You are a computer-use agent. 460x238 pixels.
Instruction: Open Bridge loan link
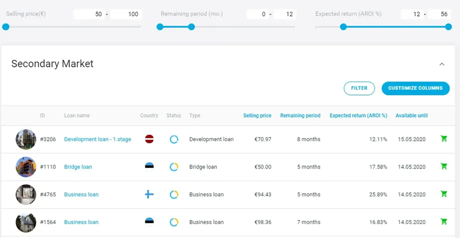[78, 167]
